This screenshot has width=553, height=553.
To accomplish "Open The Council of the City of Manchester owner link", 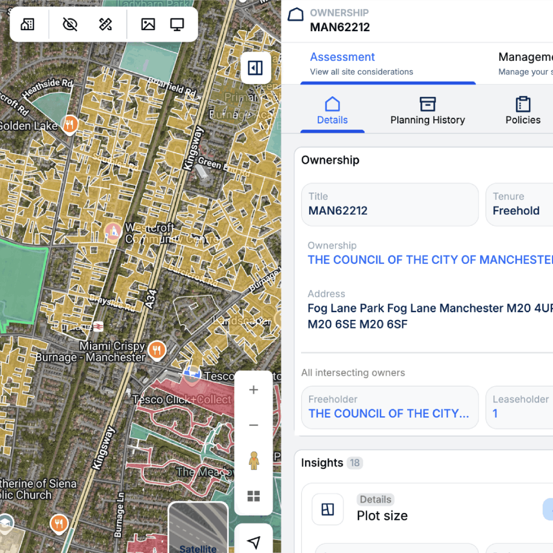I will [430, 260].
